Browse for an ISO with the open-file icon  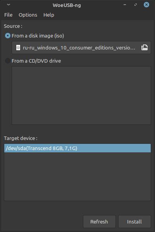[144, 48]
